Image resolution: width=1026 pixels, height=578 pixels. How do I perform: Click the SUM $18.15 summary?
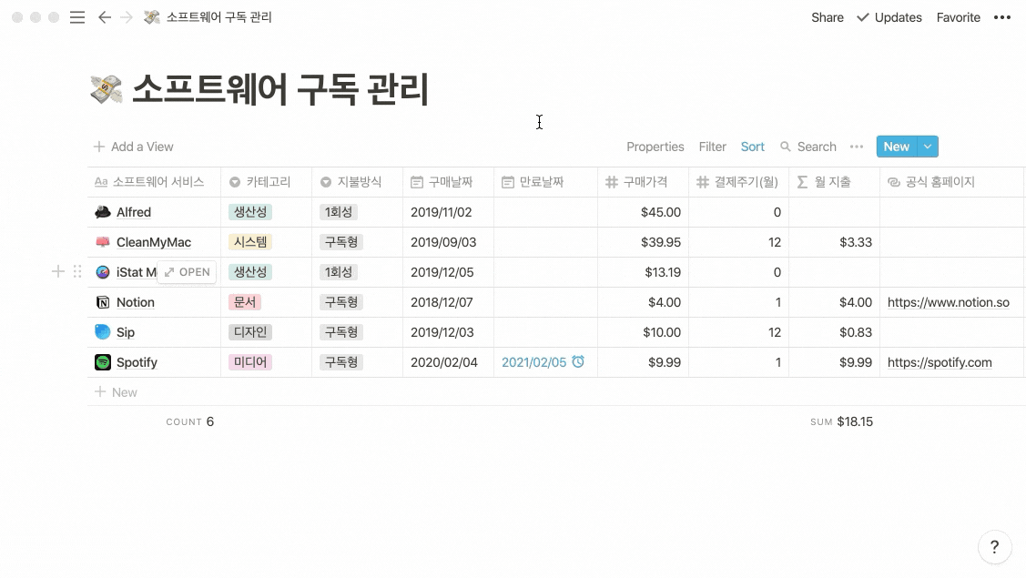tap(841, 421)
